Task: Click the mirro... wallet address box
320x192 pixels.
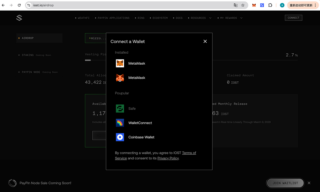Action: tap(95, 38)
